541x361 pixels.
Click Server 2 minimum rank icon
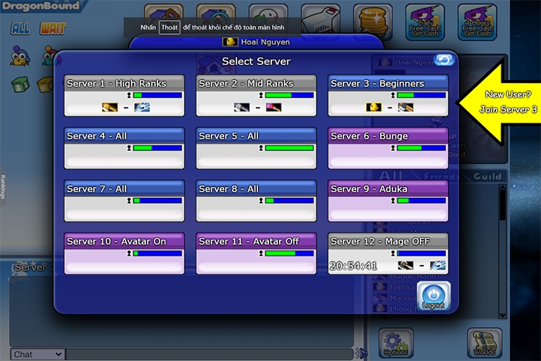click(242, 108)
